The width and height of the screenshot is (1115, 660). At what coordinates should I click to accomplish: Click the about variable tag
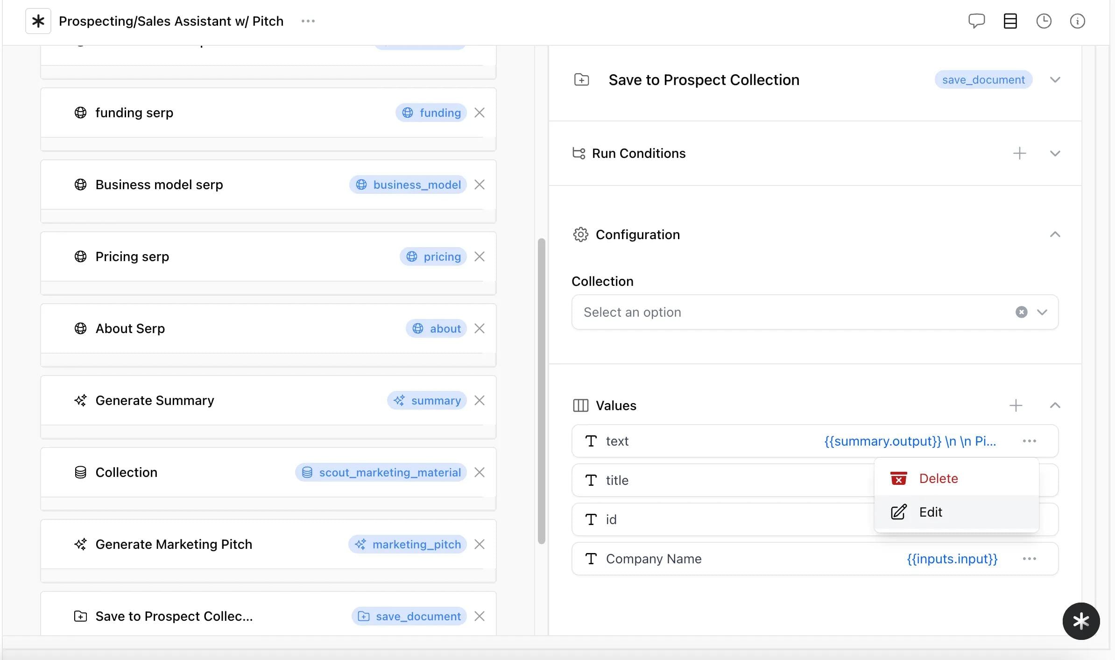tap(436, 328)
